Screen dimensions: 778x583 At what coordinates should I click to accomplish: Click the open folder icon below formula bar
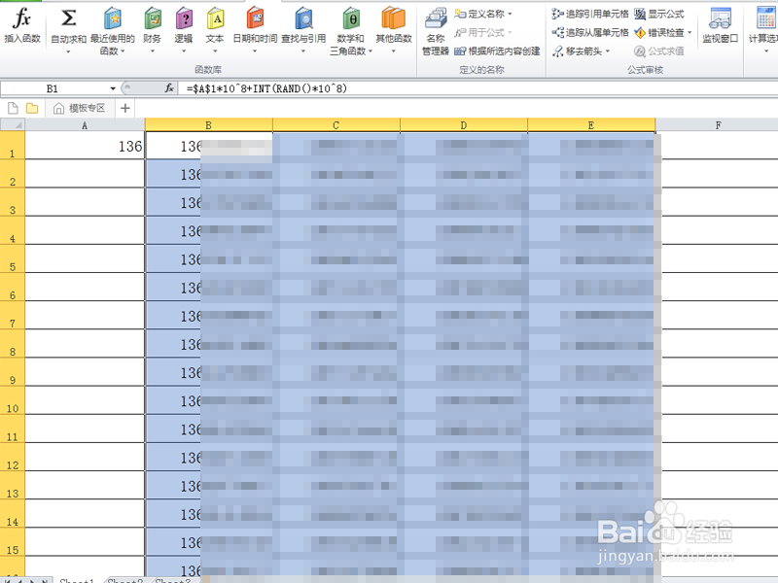pyautogui.click(x=32, y=108)
